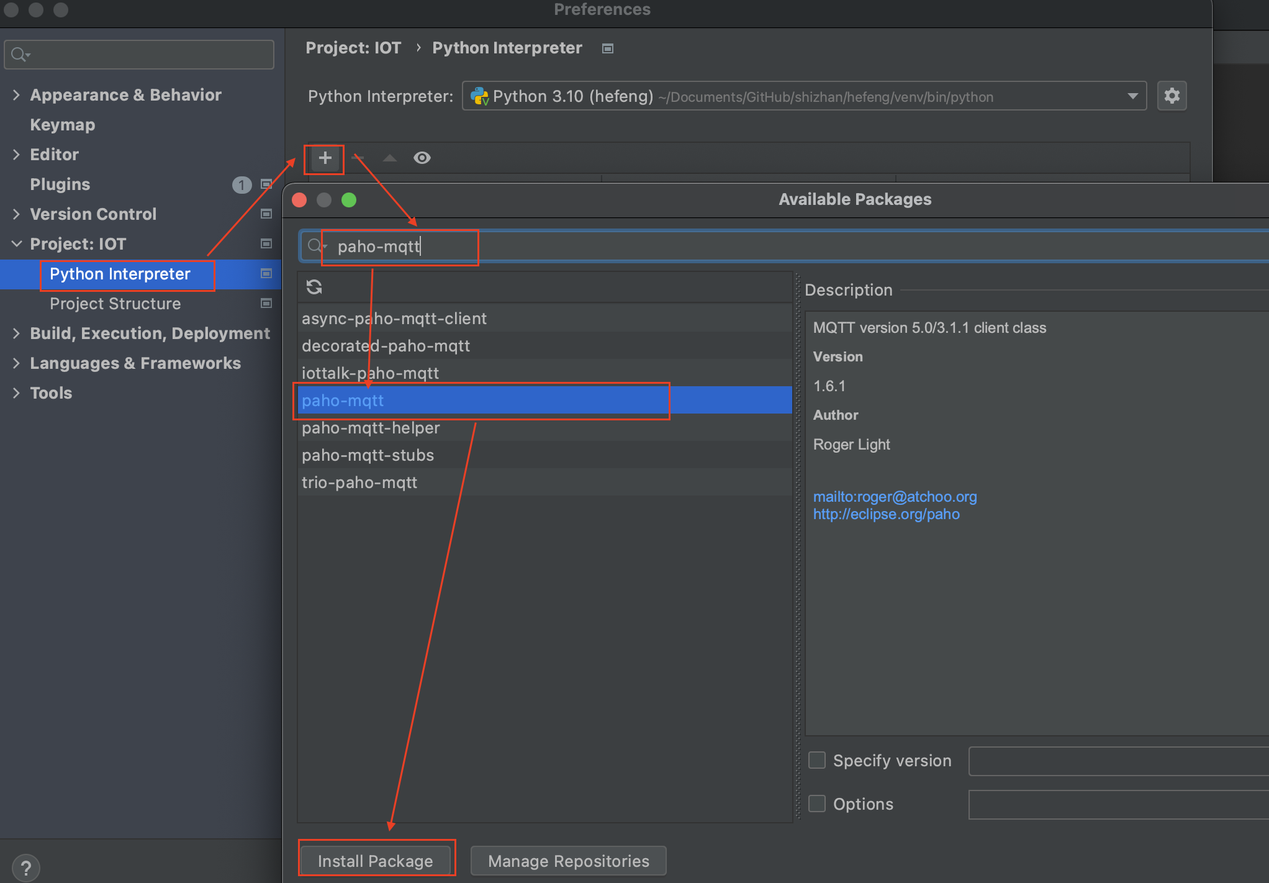This screenshot has height=883, width=1269.
Task: Select Project Structure settings item
Action: pyautogui.click(x=115, y=304)
